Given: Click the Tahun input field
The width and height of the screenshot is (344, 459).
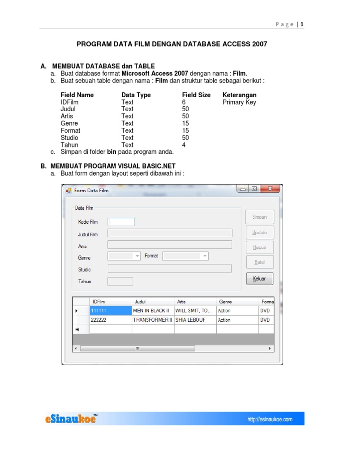Looking at the screenshot, I should 120,281.
